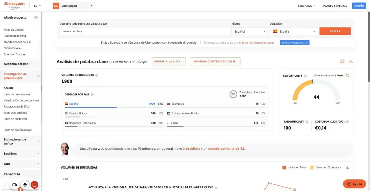
Task: Open Planes y precios link
Action: click(x=335, y=6)
